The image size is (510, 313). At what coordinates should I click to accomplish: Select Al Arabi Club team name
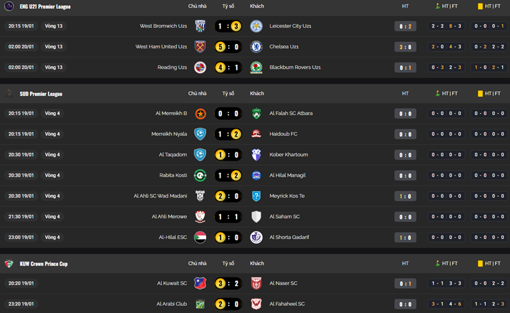(171, 304)
